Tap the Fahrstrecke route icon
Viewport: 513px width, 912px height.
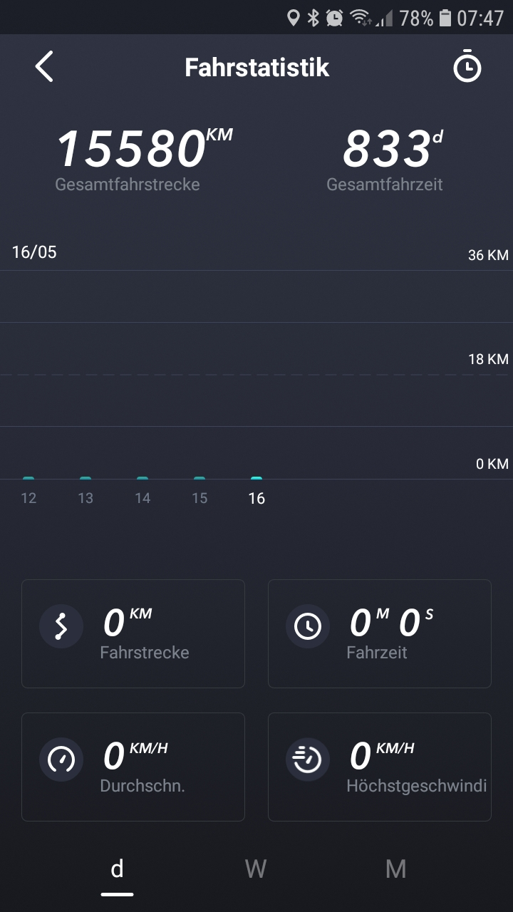point(61,626)
